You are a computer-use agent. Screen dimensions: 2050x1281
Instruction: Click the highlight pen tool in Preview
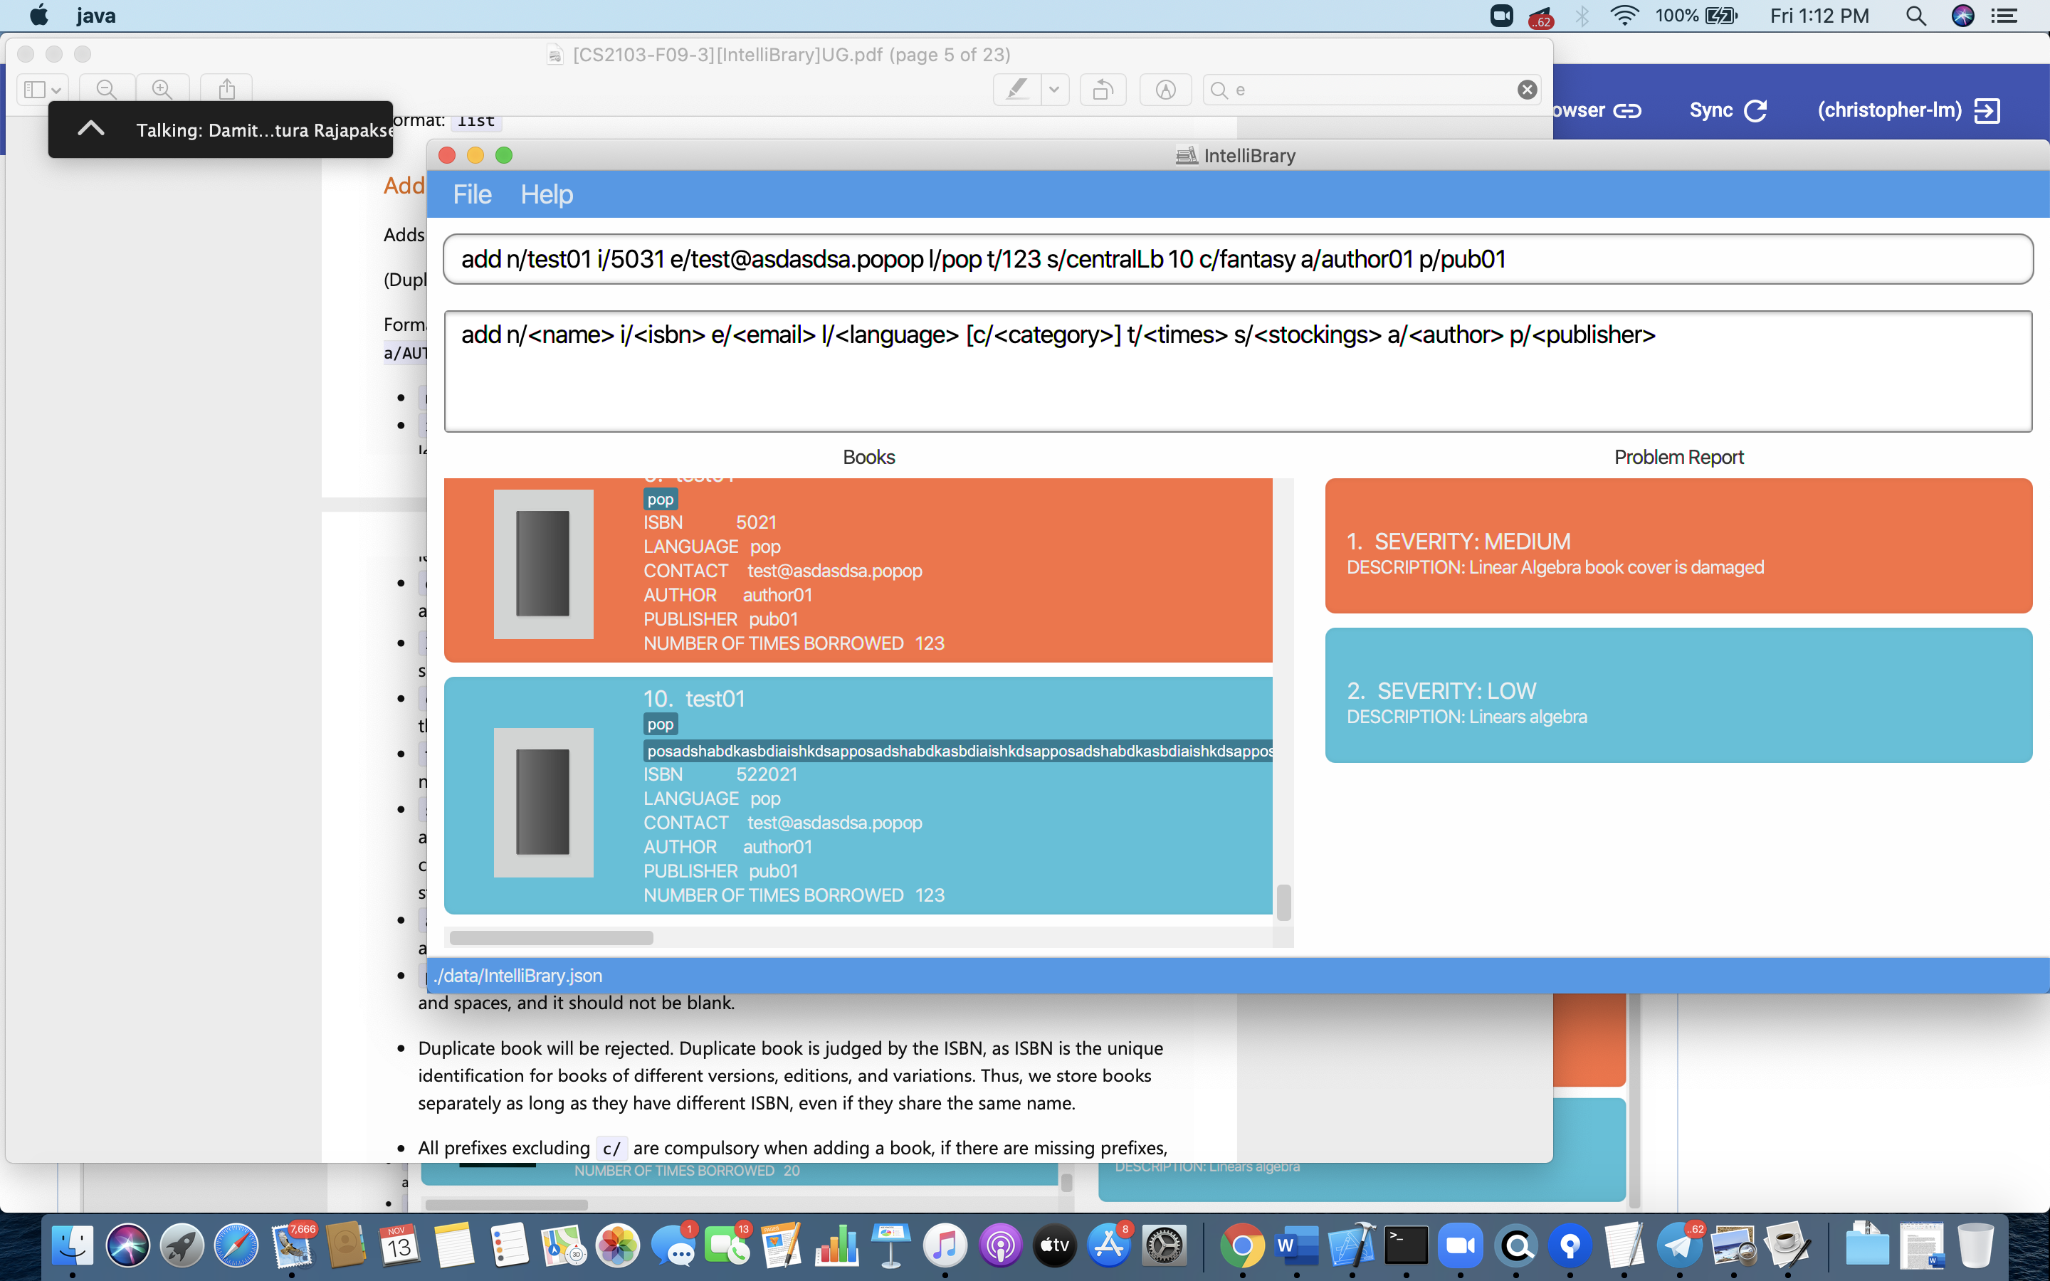[x=1017, y=89]
